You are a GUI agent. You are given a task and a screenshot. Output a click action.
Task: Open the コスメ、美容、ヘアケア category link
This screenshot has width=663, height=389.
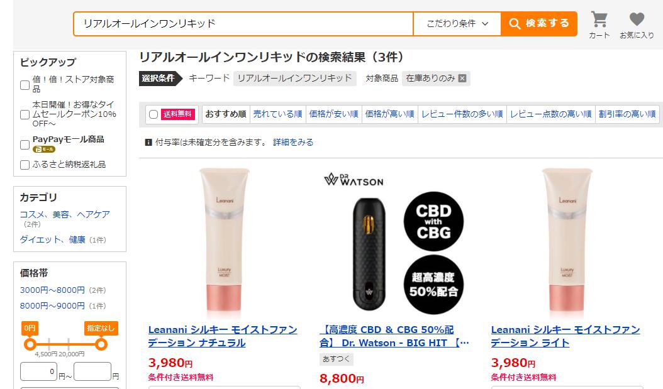point(65,214)
